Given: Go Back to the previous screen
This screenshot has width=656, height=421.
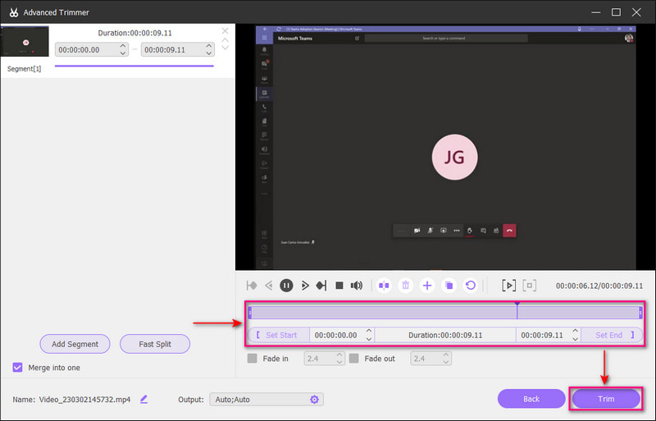Looking at the screenshot, I should coord(531,399).
